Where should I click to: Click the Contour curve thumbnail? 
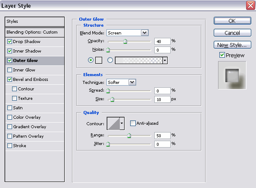coord(113,123)
